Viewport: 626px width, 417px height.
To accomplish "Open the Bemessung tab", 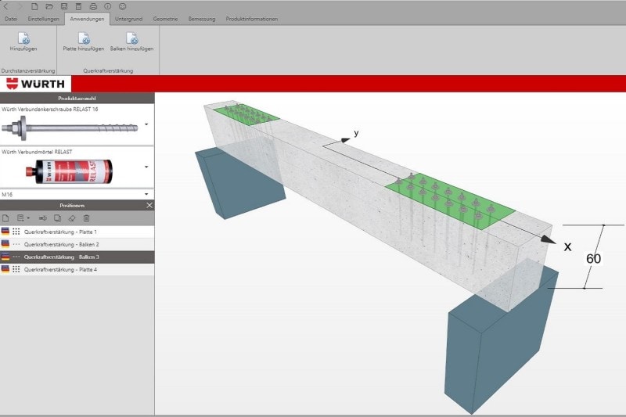I will (x=202, y=19).
